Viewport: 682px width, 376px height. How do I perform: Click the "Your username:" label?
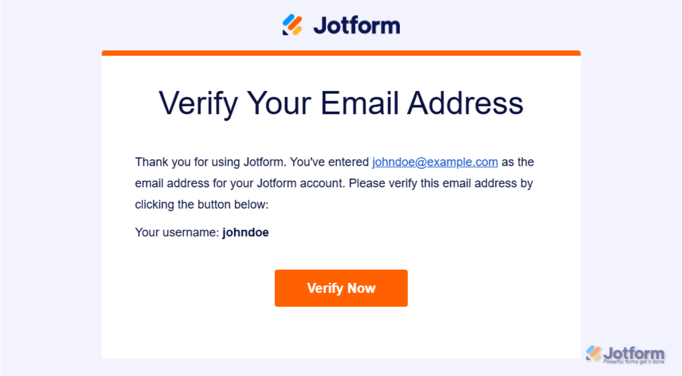(x=177, y=232)
